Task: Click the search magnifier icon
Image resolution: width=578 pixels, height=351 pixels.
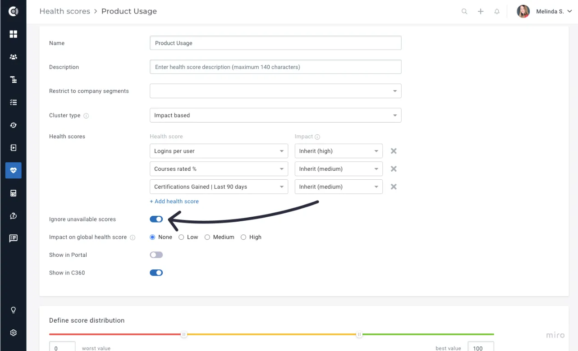Action: tap(464, 12)
